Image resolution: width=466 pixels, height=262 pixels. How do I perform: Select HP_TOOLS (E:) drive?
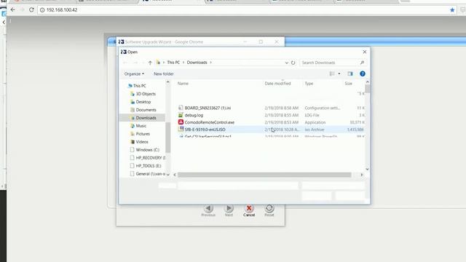pyautogui.click(x=149, y=166)
